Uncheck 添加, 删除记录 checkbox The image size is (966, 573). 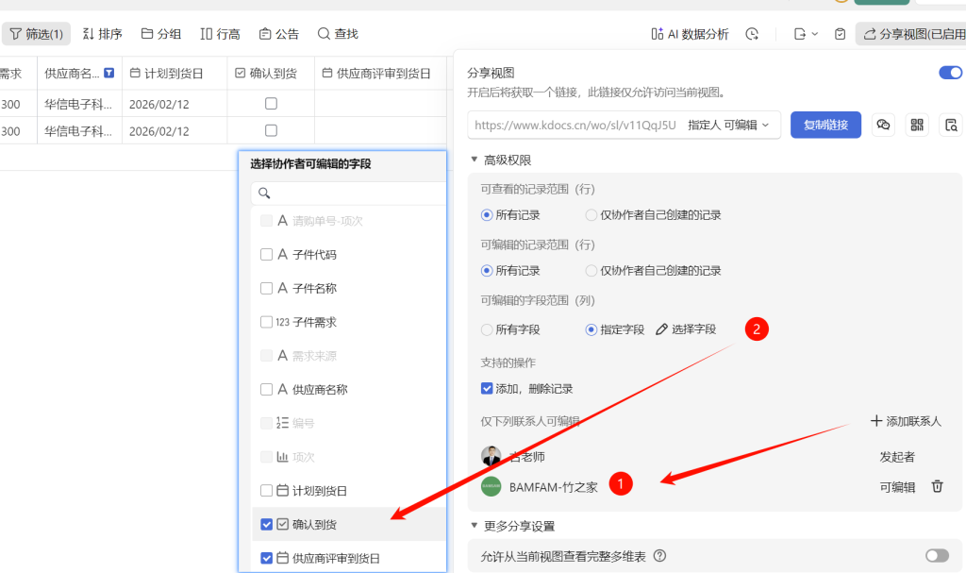tap(487, 389)
